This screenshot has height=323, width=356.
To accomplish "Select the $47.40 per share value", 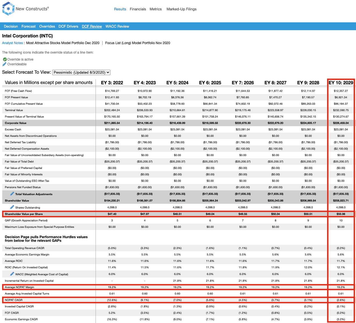I will [112, 214].
